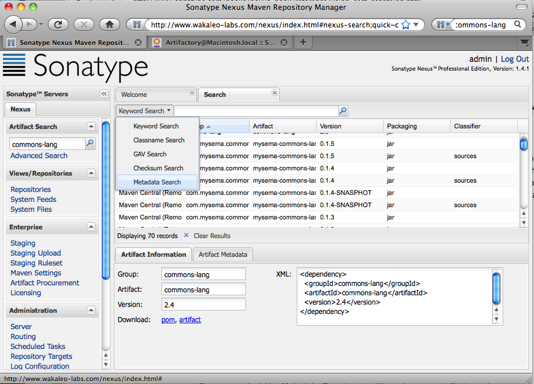
Task: Open System Feeds
Action: [x=33, y=199]
